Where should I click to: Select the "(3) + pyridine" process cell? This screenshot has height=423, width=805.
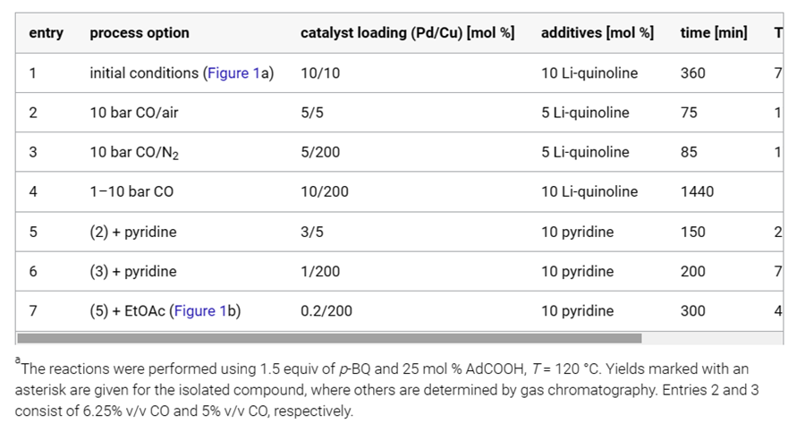[x=133, y=271]
